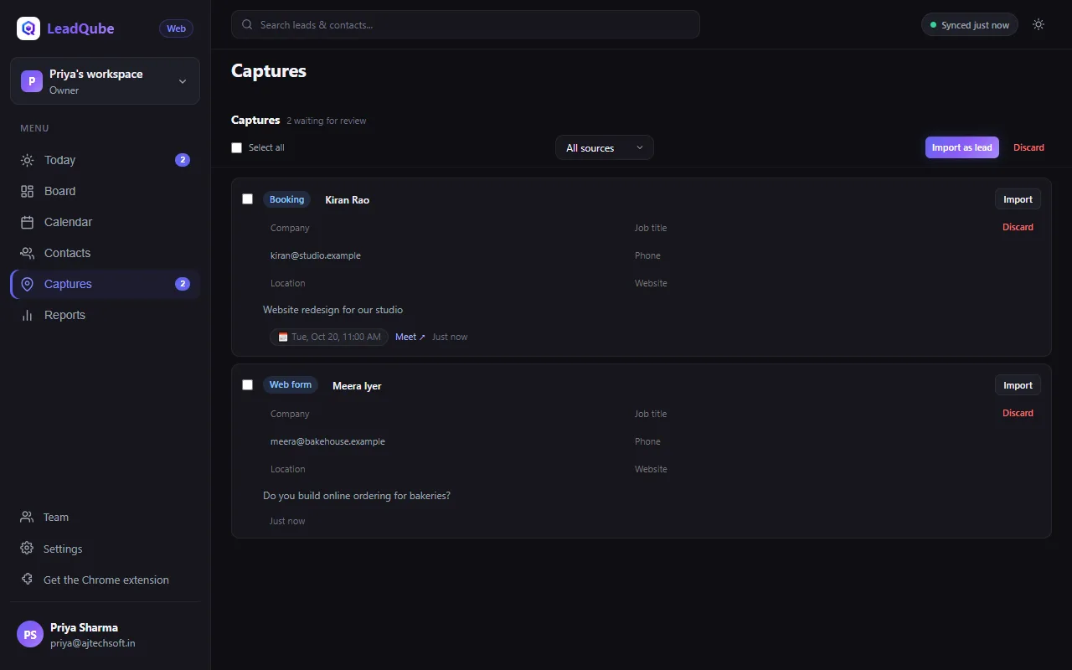Open the Today menu item
The image size is (1072, 670).
105,160
